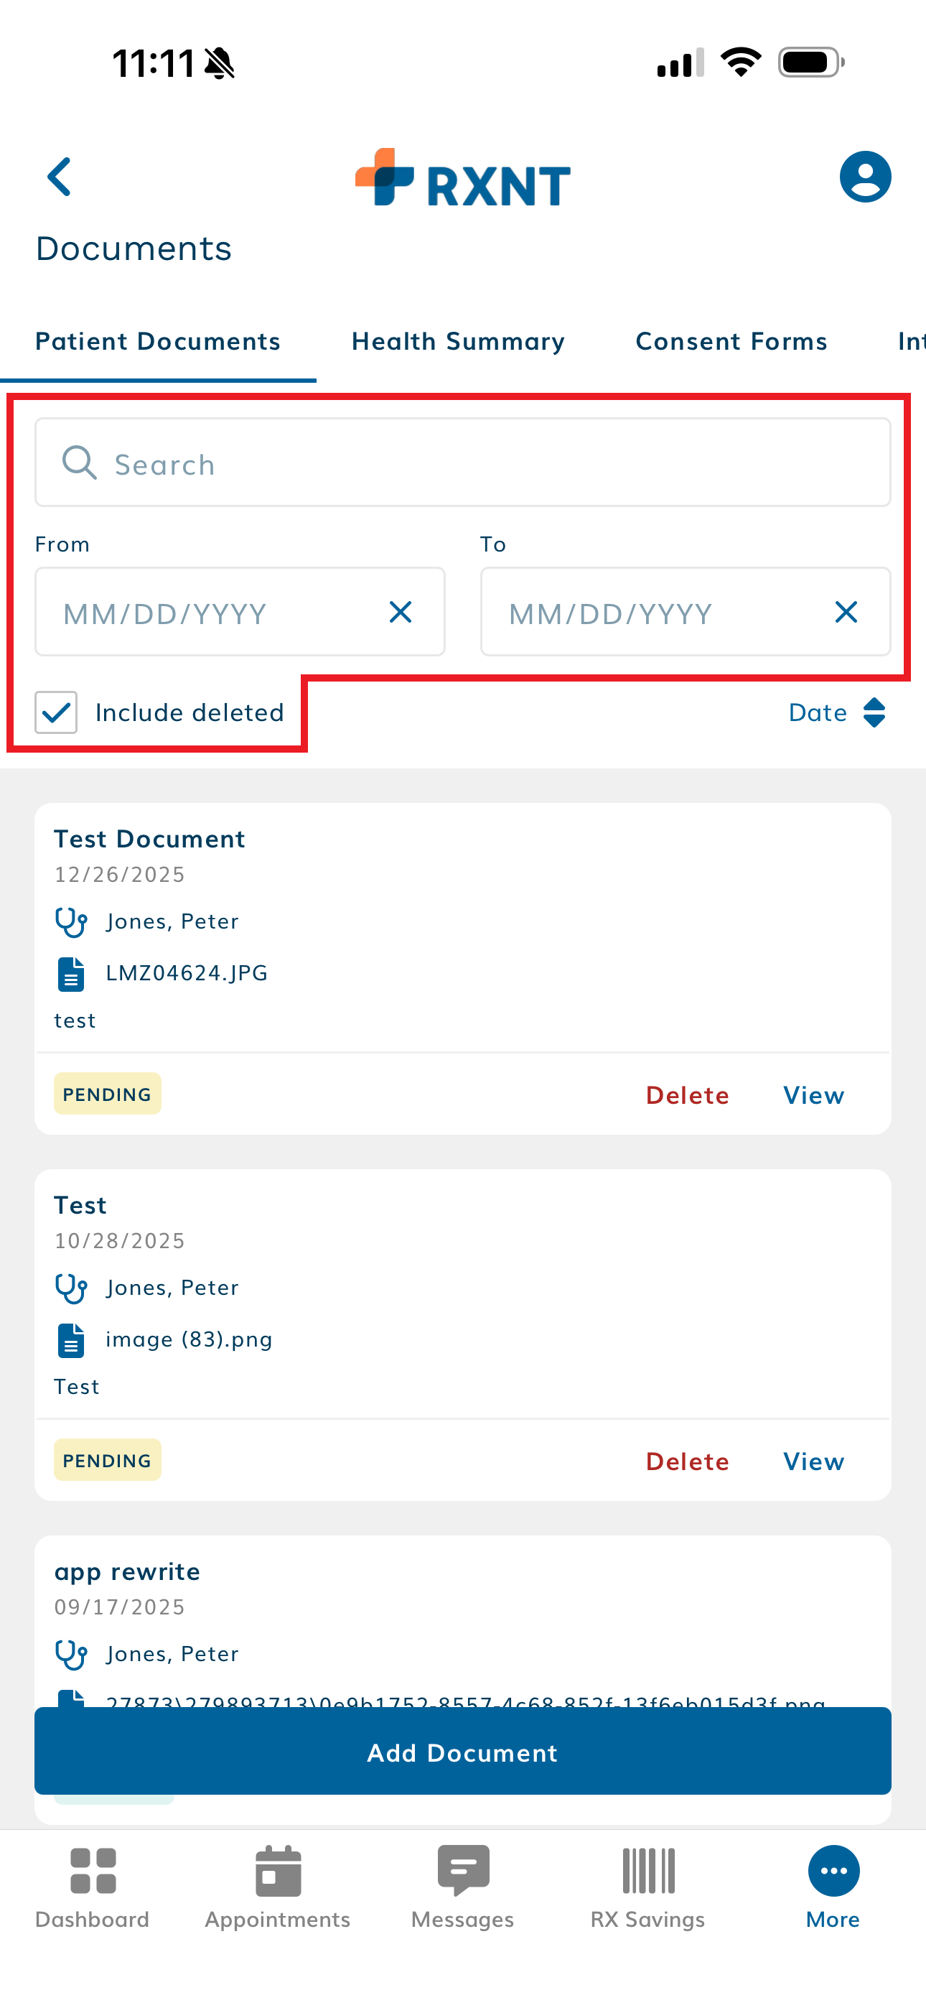926x2008 pixels.
Task: Delete the Test Document entry
Action: 687,1095
